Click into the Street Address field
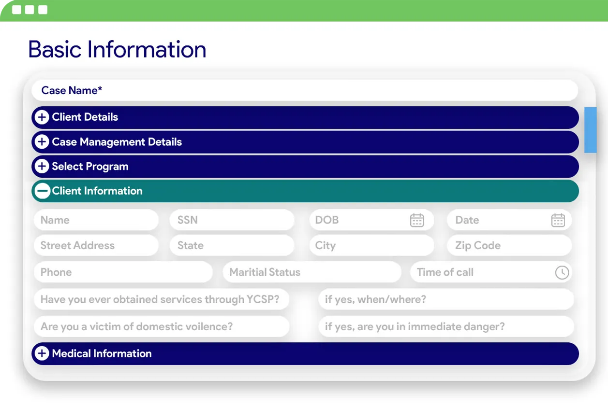 pos(96,245)
